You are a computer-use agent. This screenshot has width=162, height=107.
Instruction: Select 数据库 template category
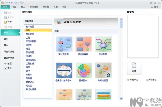tap(29, 75)
